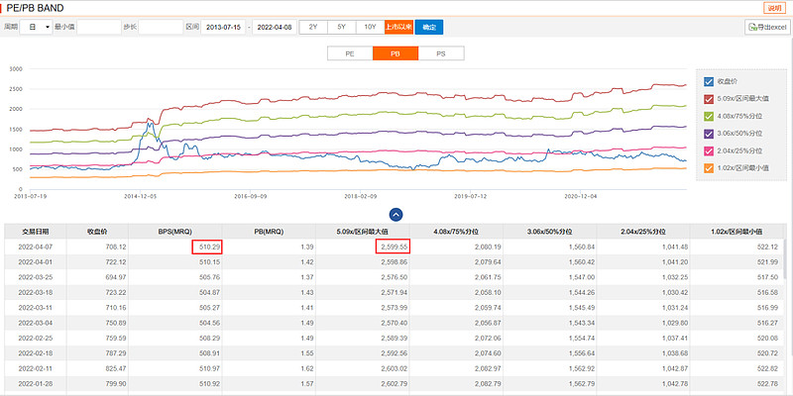The width and height of the screenshot is (793, 396).
Task: Toggle the 3.06x/50%分位 legend checkbox
Action: tap(708, 134)
